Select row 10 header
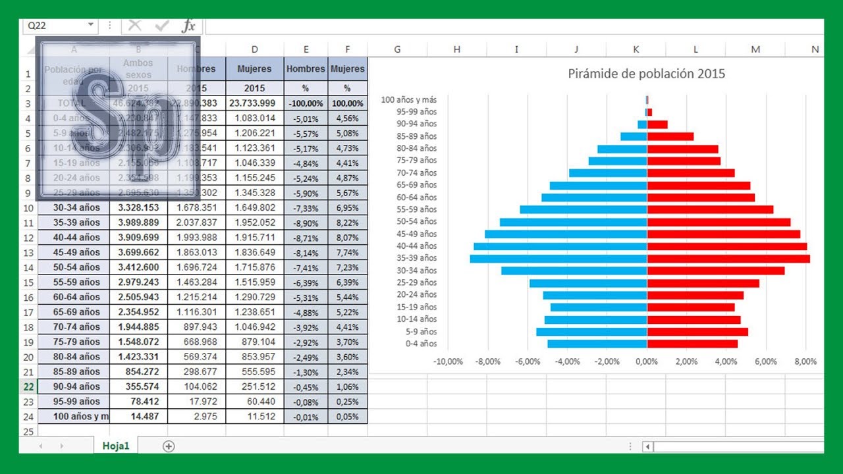This screenshot has width=843, height=474. pos(28,207)
